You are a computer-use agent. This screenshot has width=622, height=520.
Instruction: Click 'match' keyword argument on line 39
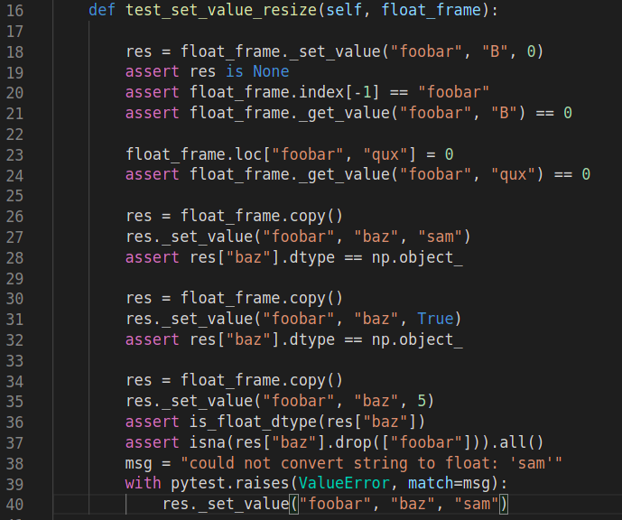pos(431,483)
